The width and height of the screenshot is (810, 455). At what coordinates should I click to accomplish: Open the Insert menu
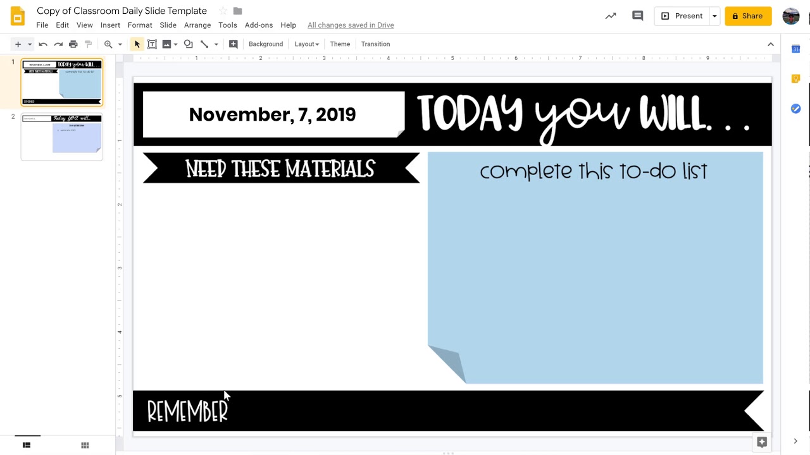[x=110, y=25]
